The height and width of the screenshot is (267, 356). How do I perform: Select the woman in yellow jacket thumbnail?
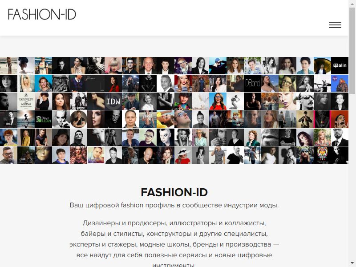tap(26, 137)
